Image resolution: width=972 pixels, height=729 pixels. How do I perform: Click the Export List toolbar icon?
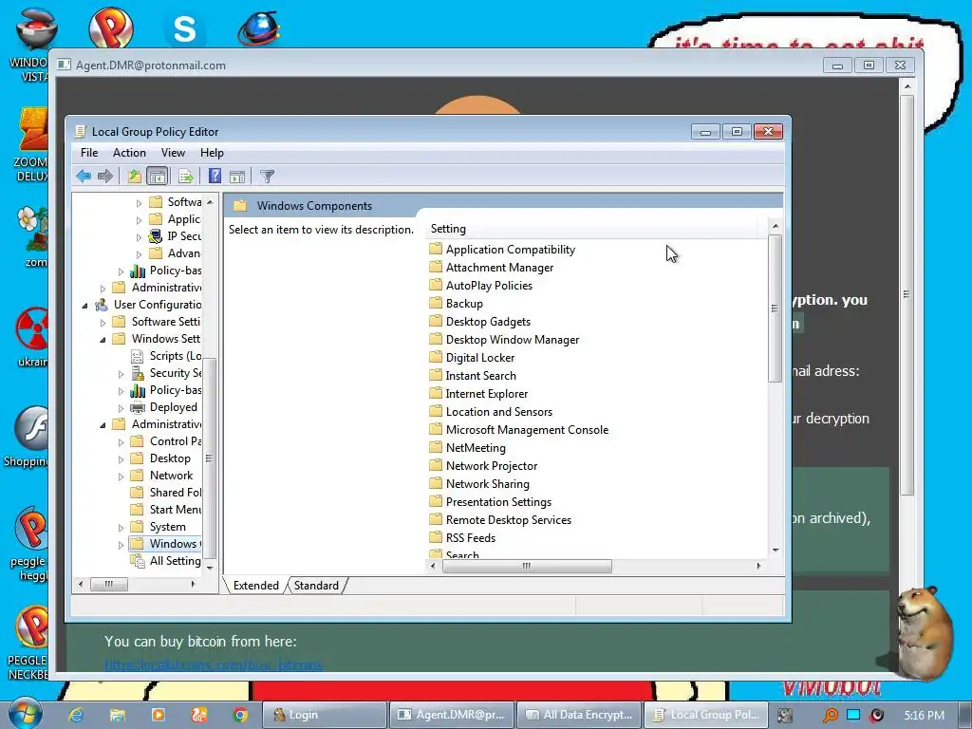185,176
